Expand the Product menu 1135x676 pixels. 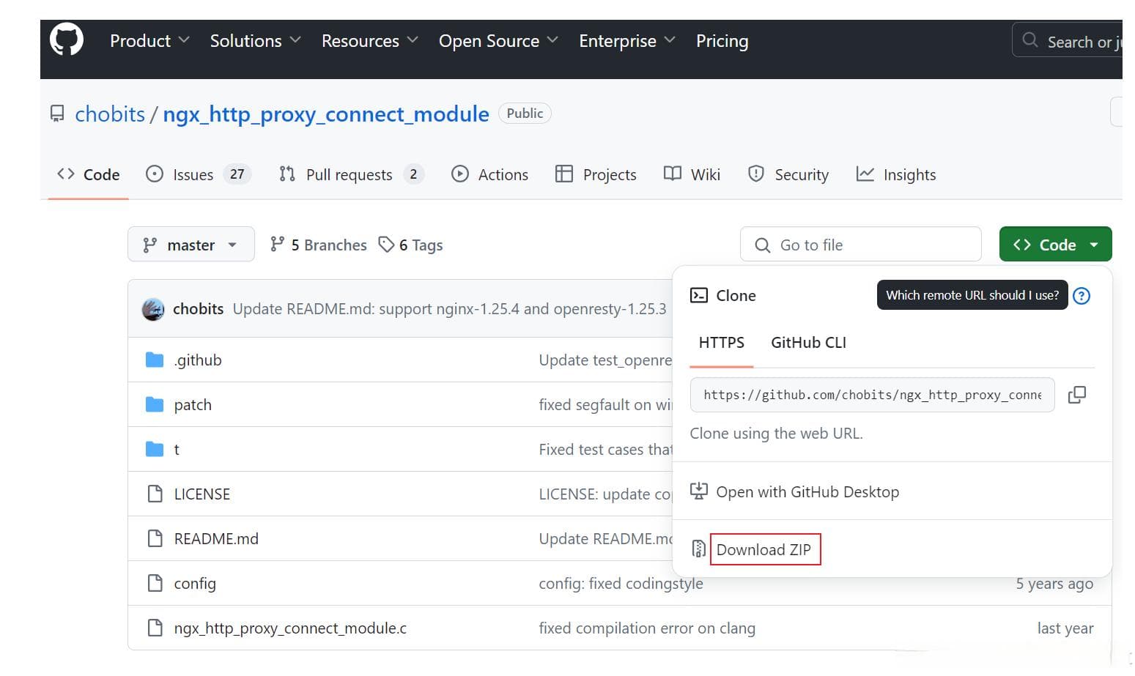(x=149, y=41)
